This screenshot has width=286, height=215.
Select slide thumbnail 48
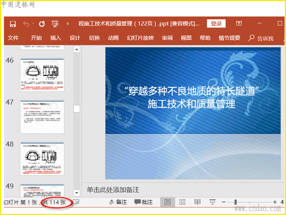pos(42,159)
